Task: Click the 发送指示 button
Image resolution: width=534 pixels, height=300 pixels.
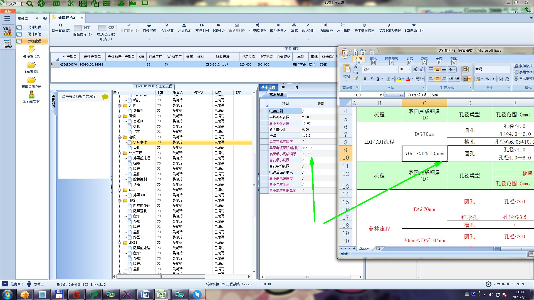Action: 184,28
